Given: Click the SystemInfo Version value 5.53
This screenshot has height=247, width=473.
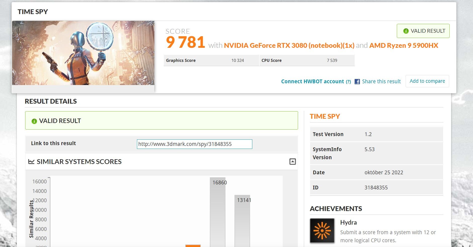Looking at the screenshot, I should 369,149.
